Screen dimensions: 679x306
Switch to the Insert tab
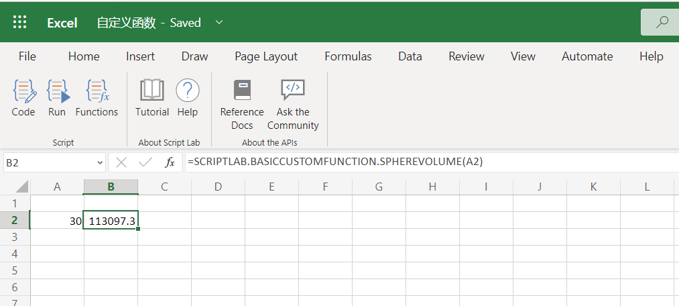tap(140, 56)
